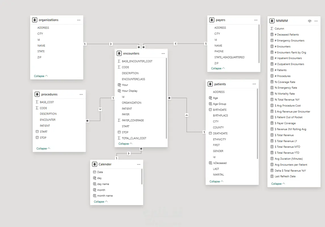Collapse the payers table

pos(218,68)
